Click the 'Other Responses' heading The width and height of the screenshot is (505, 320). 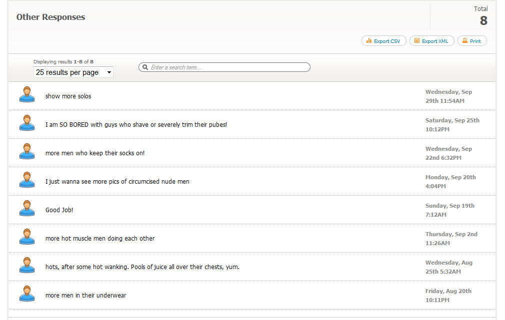click(x=50, y=17)
